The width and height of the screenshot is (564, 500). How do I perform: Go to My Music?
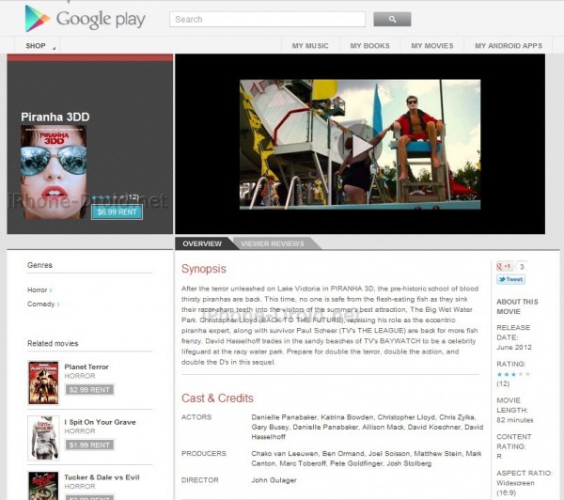tap(310, 46)
